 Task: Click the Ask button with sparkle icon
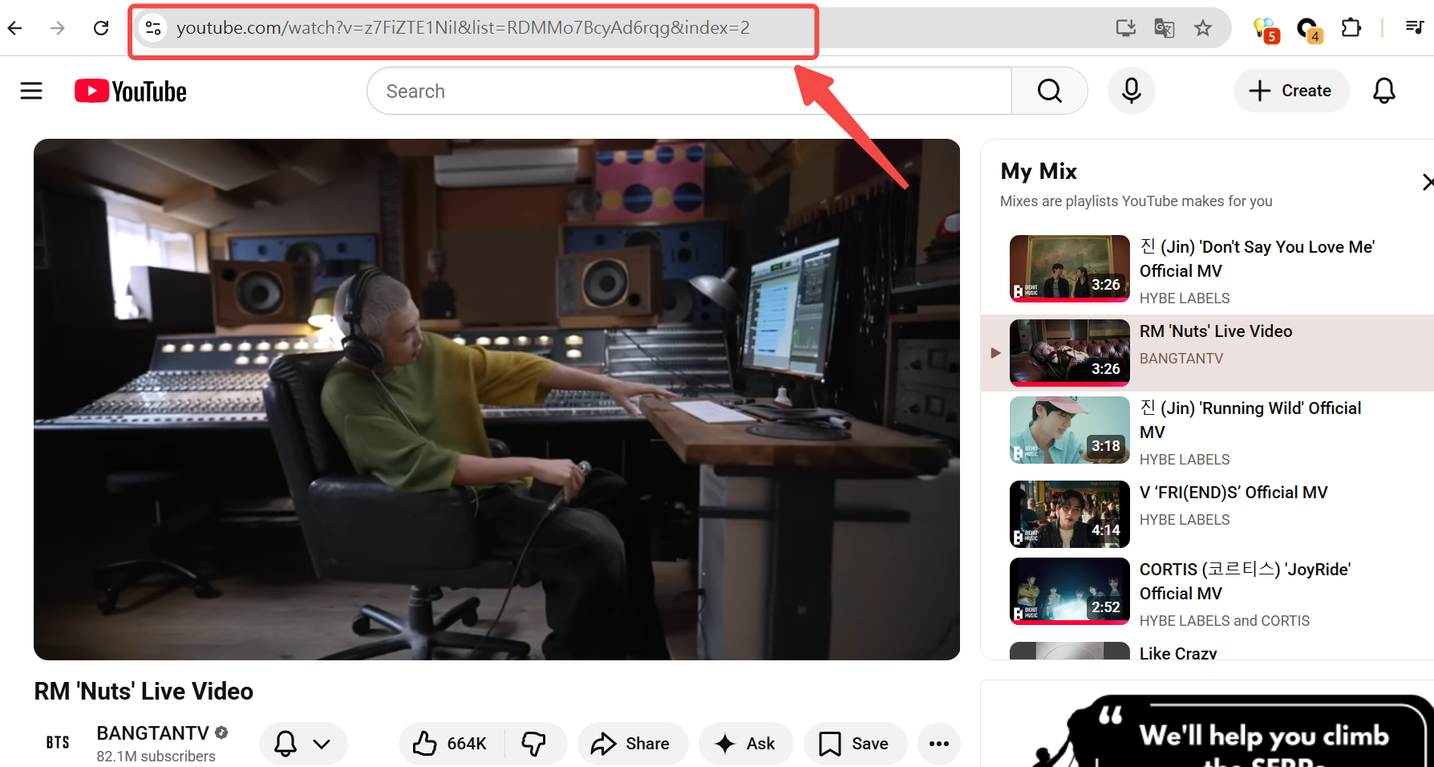tap(745, 744)
